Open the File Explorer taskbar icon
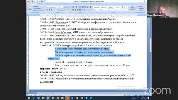Viewport: 178px width, 100px height. click(43, 98)
